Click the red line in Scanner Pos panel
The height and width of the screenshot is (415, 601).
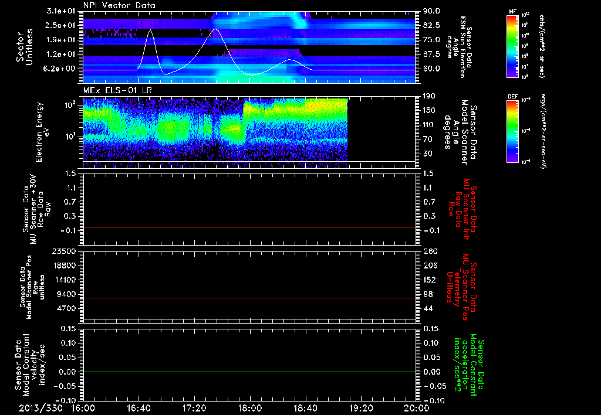[x=249, y=298]
